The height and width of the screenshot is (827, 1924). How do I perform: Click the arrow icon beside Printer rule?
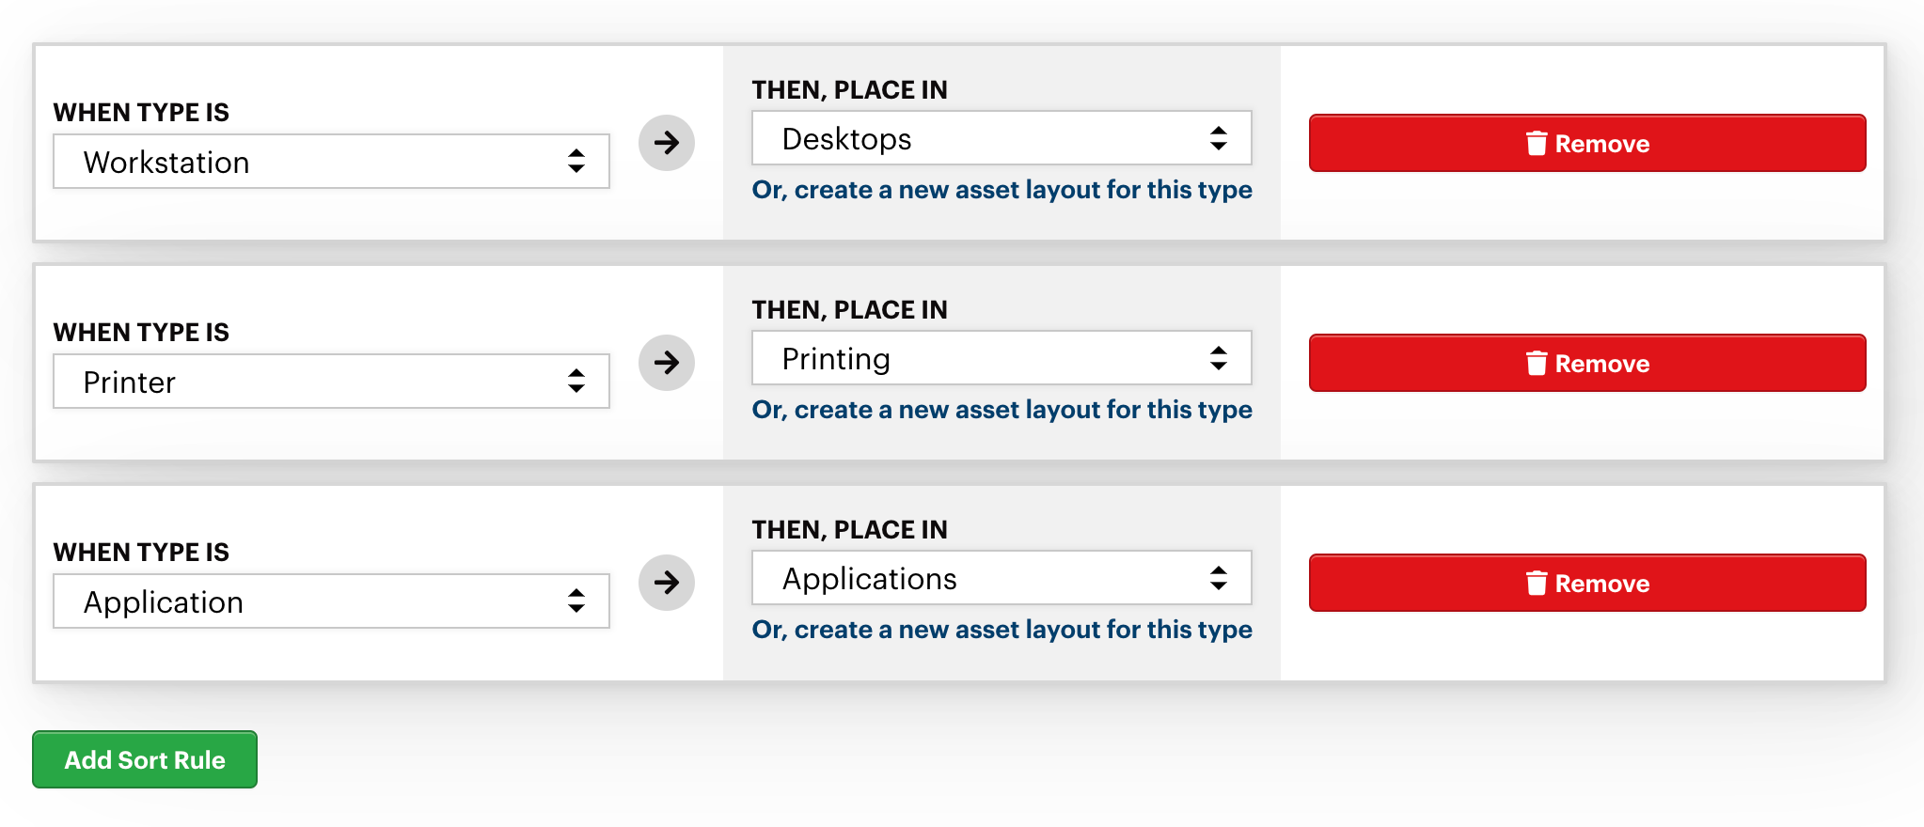point(666,363)
